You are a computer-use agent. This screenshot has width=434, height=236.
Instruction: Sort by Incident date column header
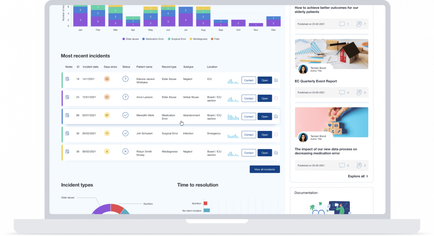[x=90, y=67]
